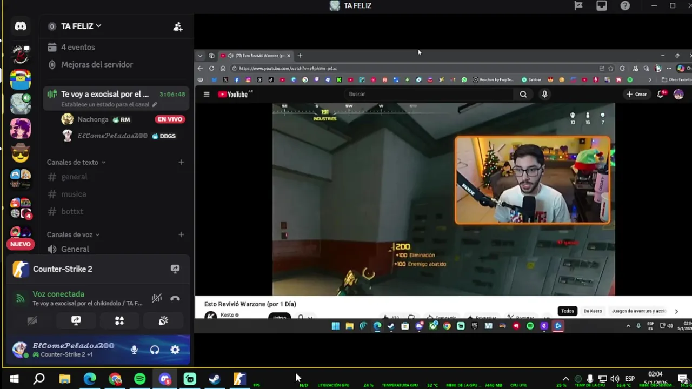Click the NUEVO unread indicator
The image size is (692, 389).
click(x=21, y=244)
